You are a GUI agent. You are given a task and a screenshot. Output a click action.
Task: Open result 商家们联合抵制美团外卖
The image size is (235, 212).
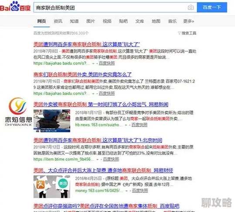(82, 74)
